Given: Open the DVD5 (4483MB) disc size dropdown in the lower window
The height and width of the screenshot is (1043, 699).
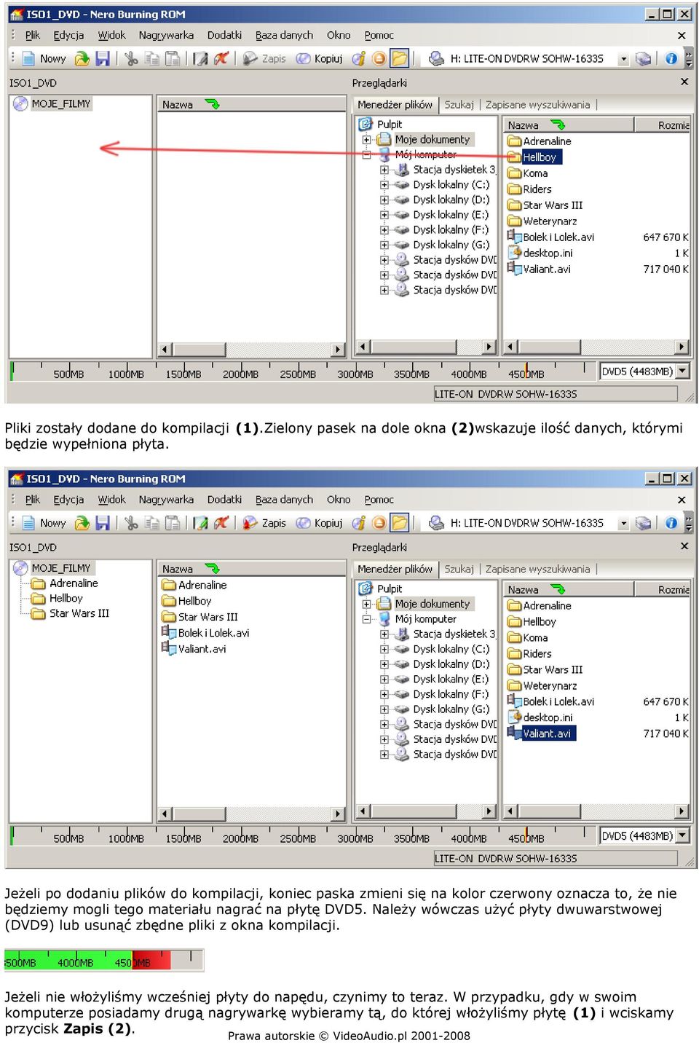Looking at the screenshot, I should pos(682,836).
